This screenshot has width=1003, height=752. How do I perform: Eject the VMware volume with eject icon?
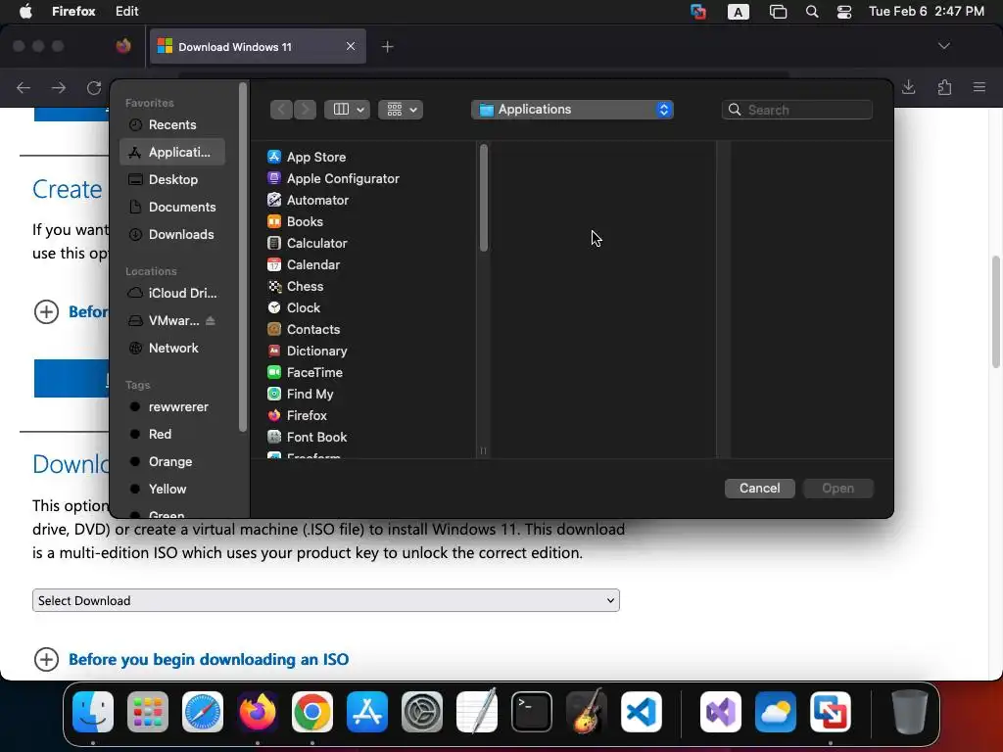(x=211, y=320)
